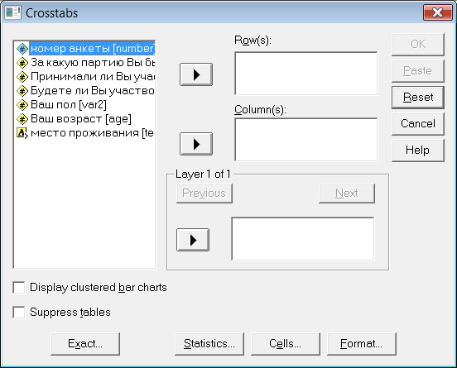Viewport: 457px width, 368px height.
Task: Select the variable Принимали ли Вы
Action: coord(93,77)
